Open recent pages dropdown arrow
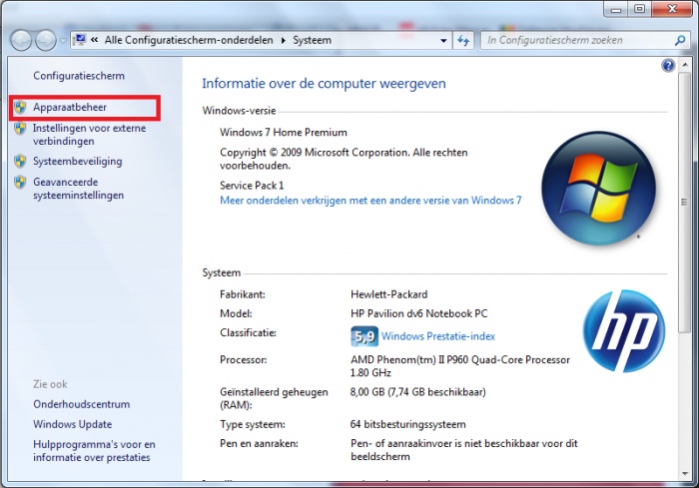 63,41
